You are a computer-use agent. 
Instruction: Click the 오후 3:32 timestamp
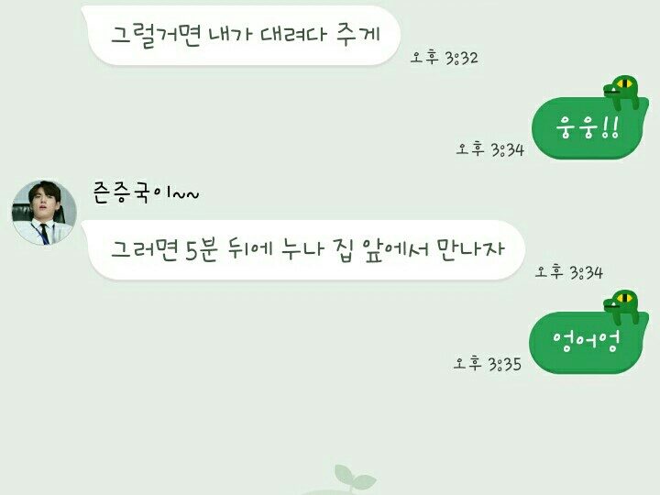(x=444, y=58)
